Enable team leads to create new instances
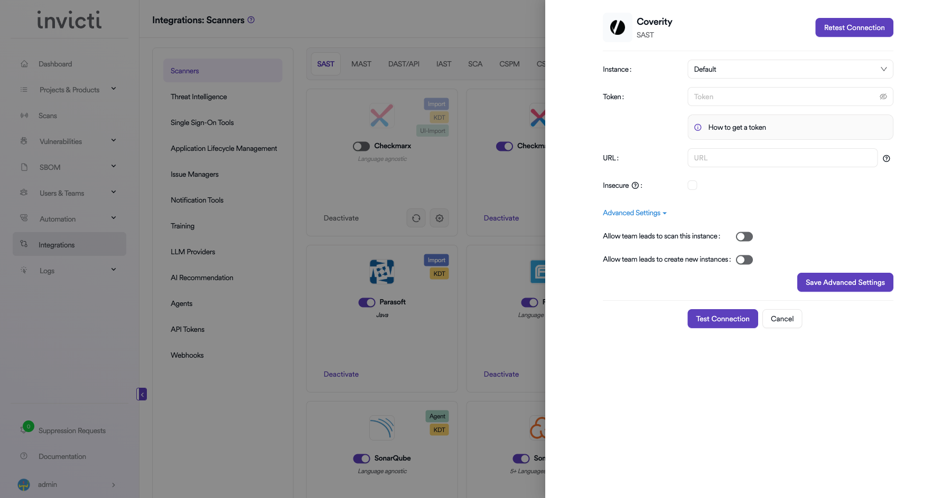951x498 pixels. click(744, 260)
